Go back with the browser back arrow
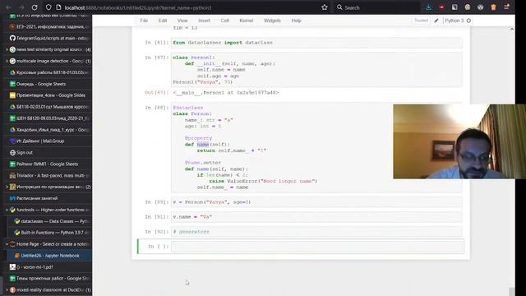The width and height of the screenshot is (526, 296). [x=8, y=7]
